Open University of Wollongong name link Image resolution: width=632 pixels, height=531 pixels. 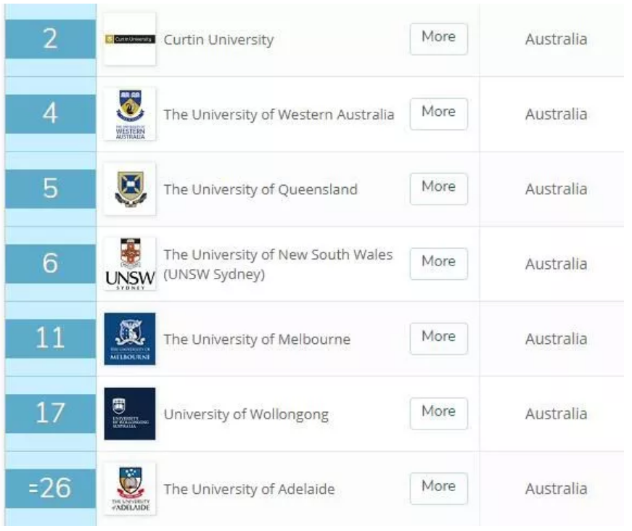point(246,415)
